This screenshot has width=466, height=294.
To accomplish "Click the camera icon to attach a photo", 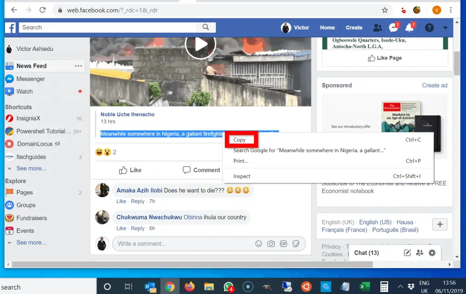I will click(x=271, y=244).
